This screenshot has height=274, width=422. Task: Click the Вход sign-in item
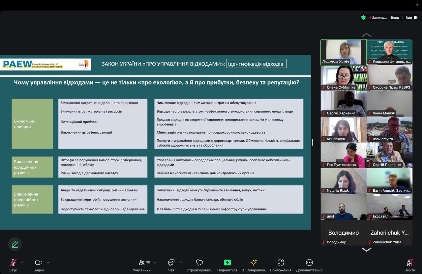[x=395, y=18]
